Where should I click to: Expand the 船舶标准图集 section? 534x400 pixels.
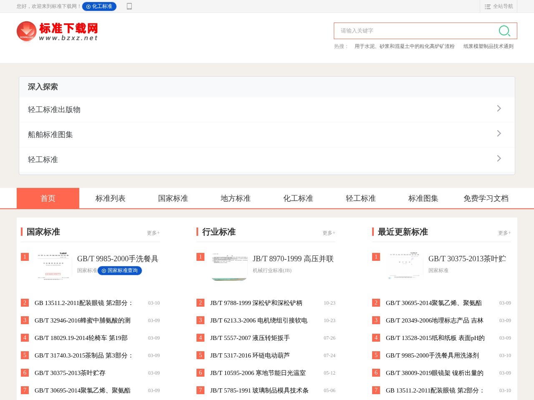pos(267,134)
